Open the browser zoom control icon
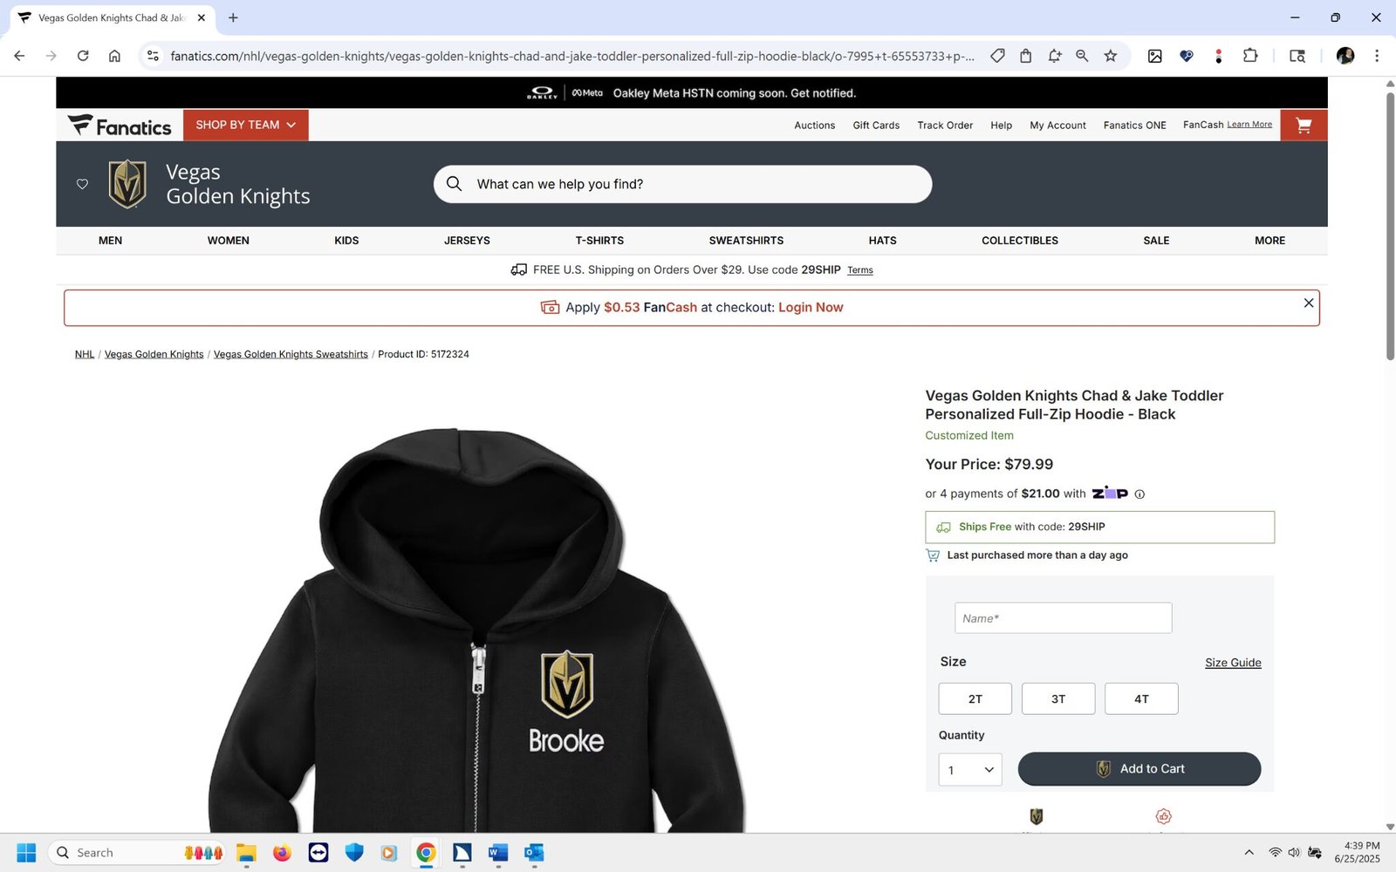Screen dimensions: 1396x872 pyautogui.click(x=1082, y=56)
